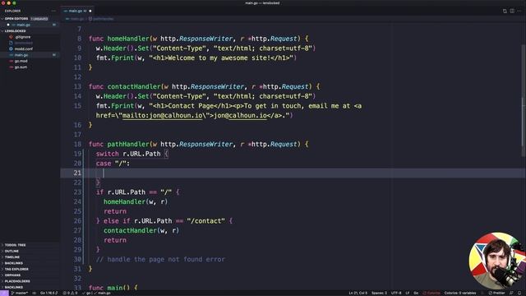Click the Spaces indentation status item
The image size is (526, 296).
click(379, 294)
